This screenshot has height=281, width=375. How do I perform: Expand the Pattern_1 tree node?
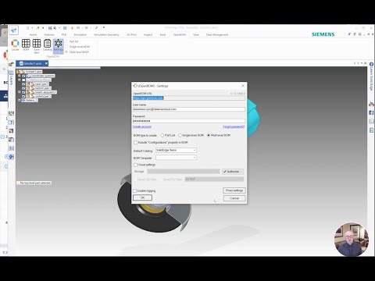click(x=20, y=100)
